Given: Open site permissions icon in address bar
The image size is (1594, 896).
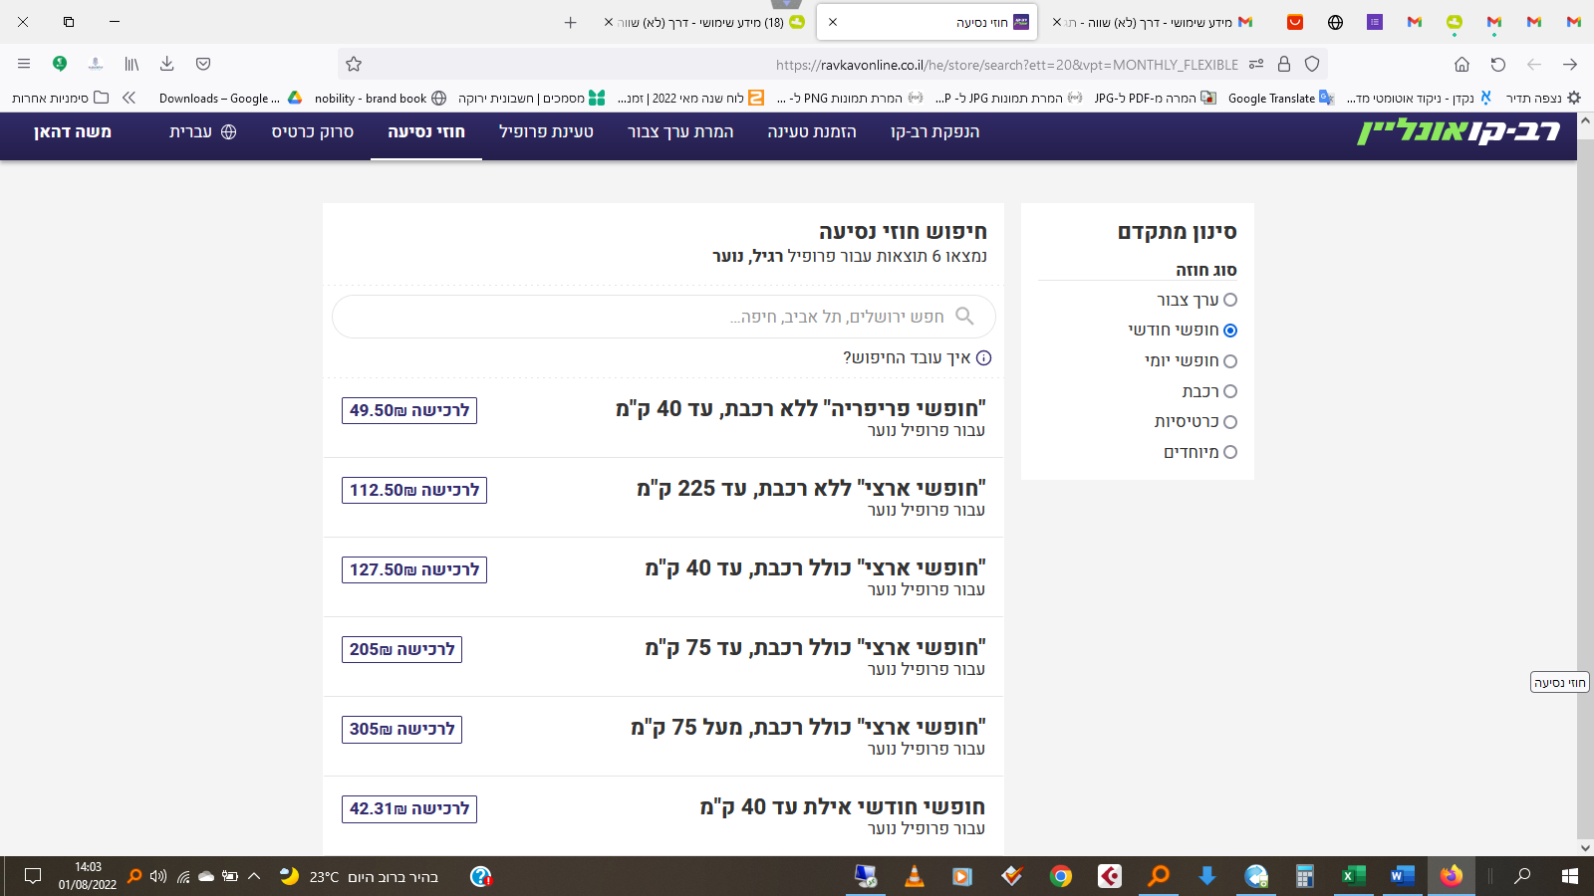Looking at the screenshot, I should (x=1256, y=64).
